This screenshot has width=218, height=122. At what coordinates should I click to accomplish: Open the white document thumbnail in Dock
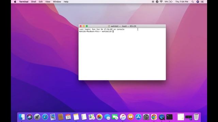point(181,117)
